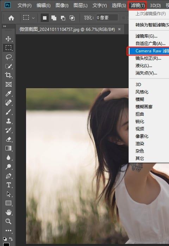
Task: Expand the 模糊 filter submenu
Action: click(x=149, y=99)
